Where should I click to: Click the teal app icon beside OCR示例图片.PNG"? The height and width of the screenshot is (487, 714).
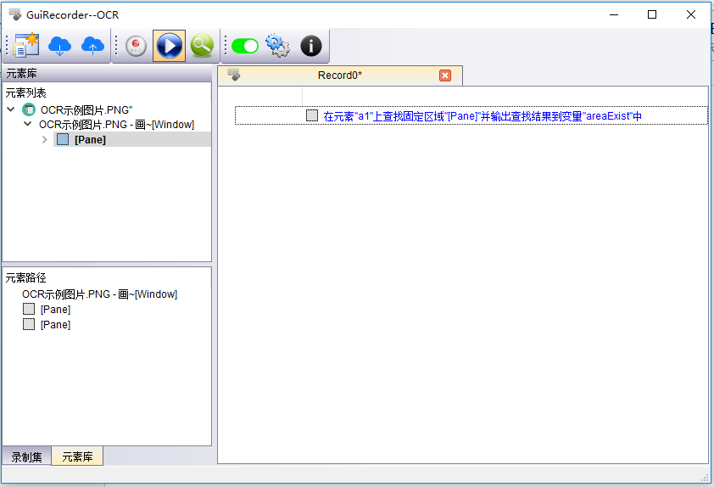click(x=29, y=109)
